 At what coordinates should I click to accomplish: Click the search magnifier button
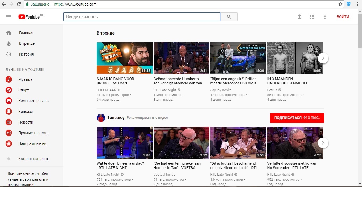pos(229,17)
